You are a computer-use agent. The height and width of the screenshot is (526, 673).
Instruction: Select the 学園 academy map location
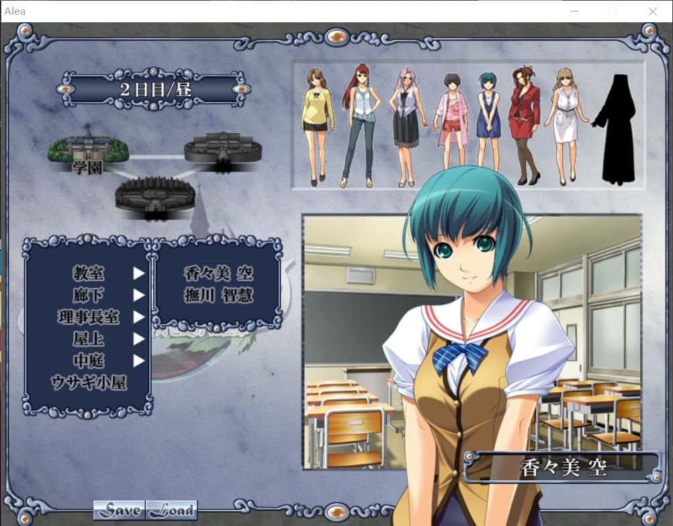click(88, 149)
